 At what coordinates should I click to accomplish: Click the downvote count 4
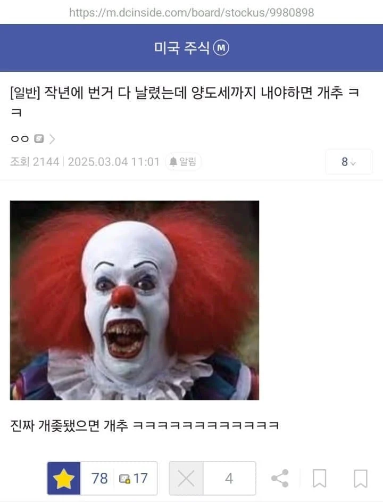click(229, 478)
